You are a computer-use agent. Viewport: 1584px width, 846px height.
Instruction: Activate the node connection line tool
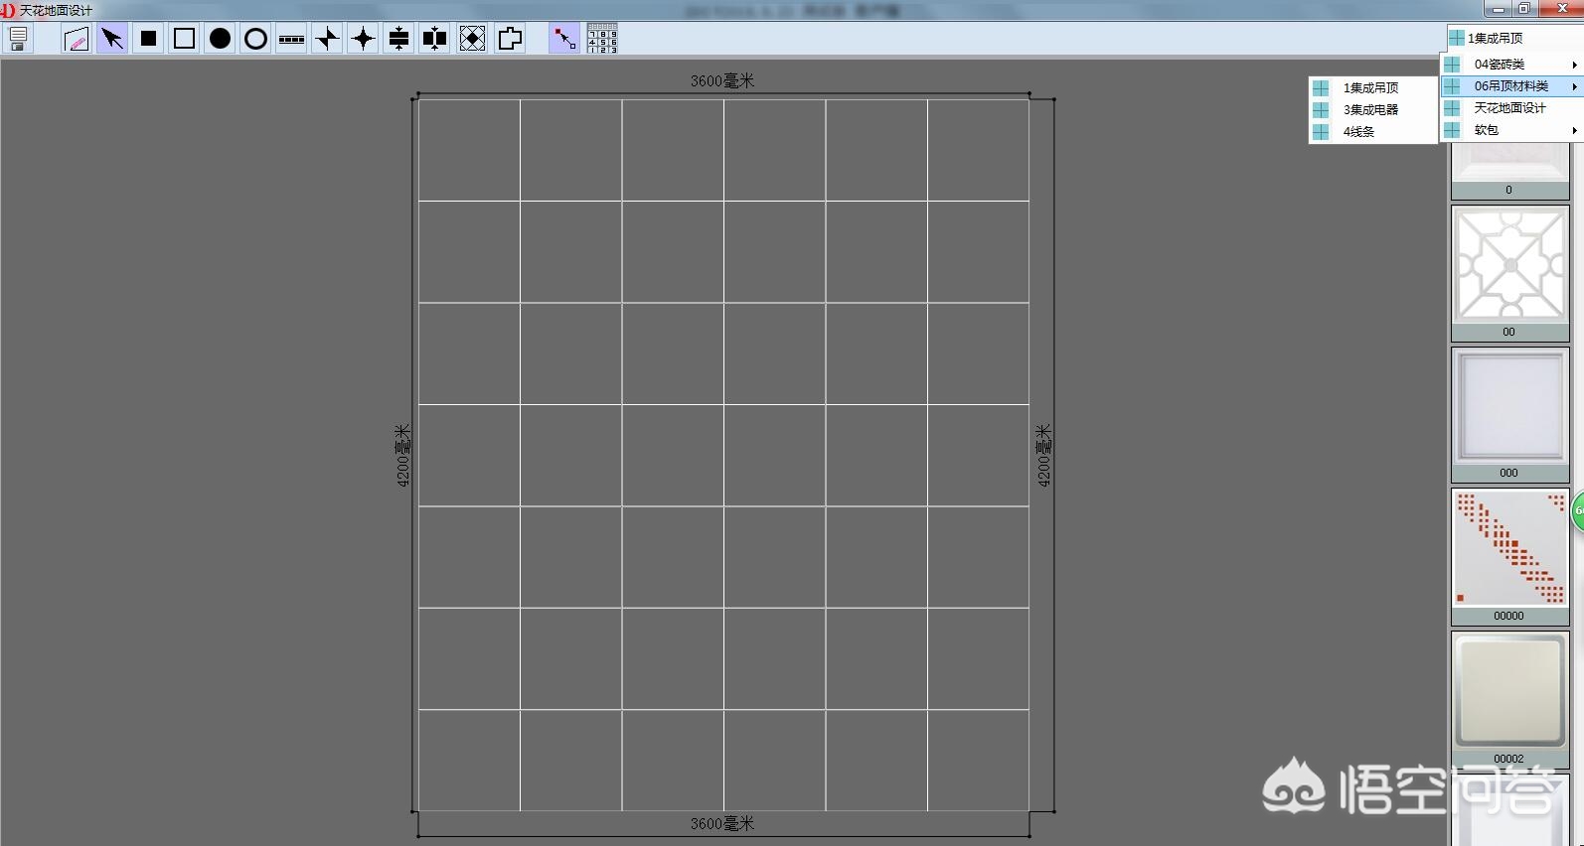point(563,39)
